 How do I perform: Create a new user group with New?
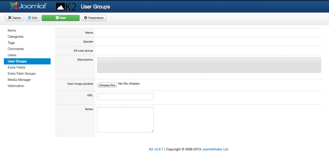(x=60, y=18)
